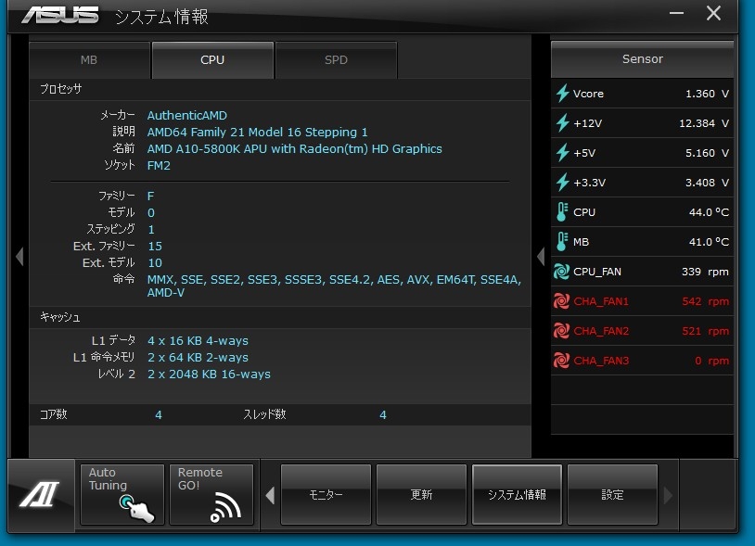Switch to the MB tab
The height and width of the screenshot is (546, 755).
click(x=89, y=60)
